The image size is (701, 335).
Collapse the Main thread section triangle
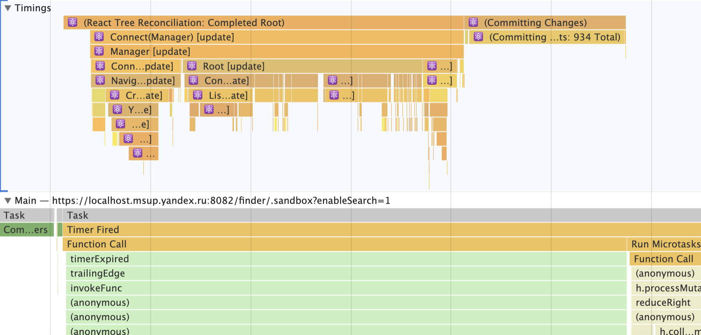7,201
